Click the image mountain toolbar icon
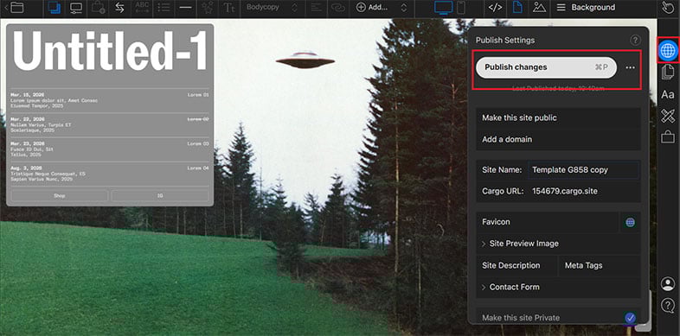Viewport: 680px width, 336px height. (539, 8)
